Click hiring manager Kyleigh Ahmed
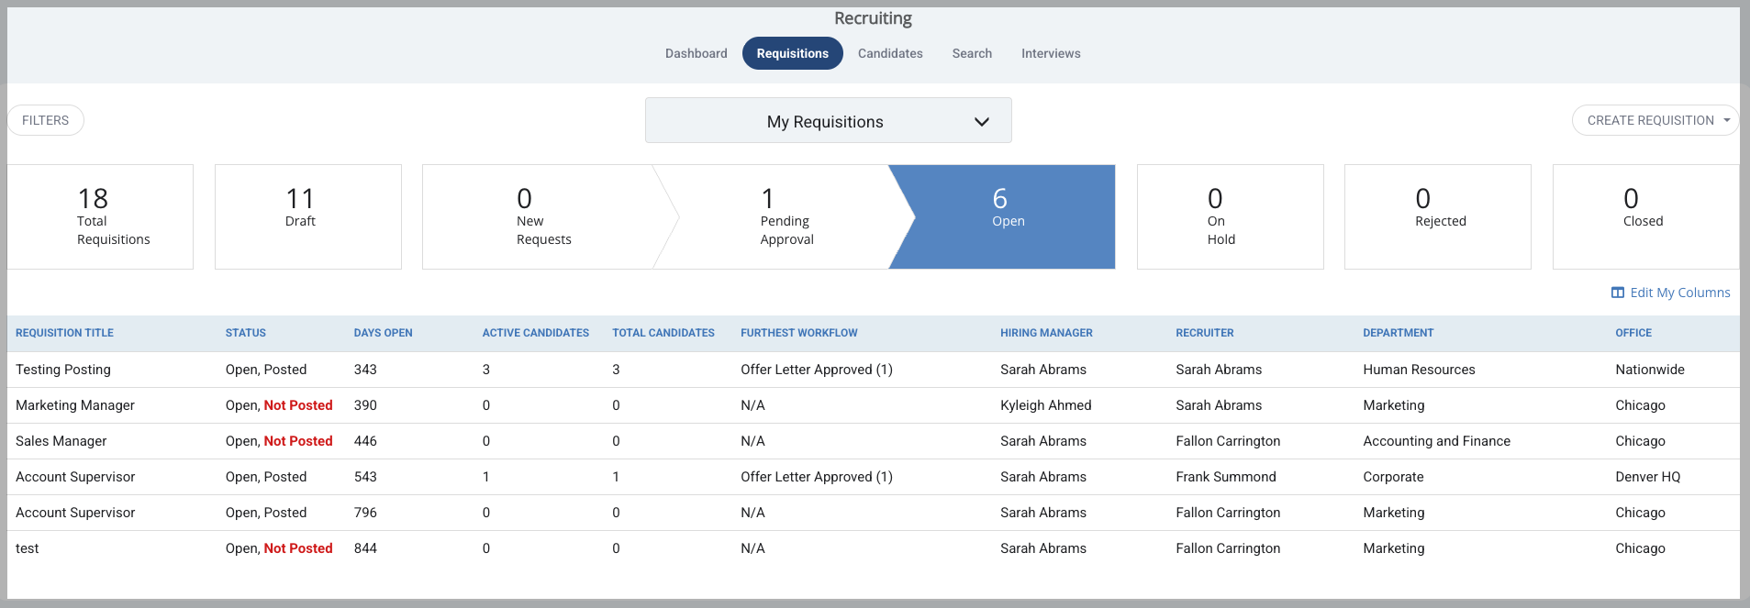1750x608 pixels. (1046, 405)
